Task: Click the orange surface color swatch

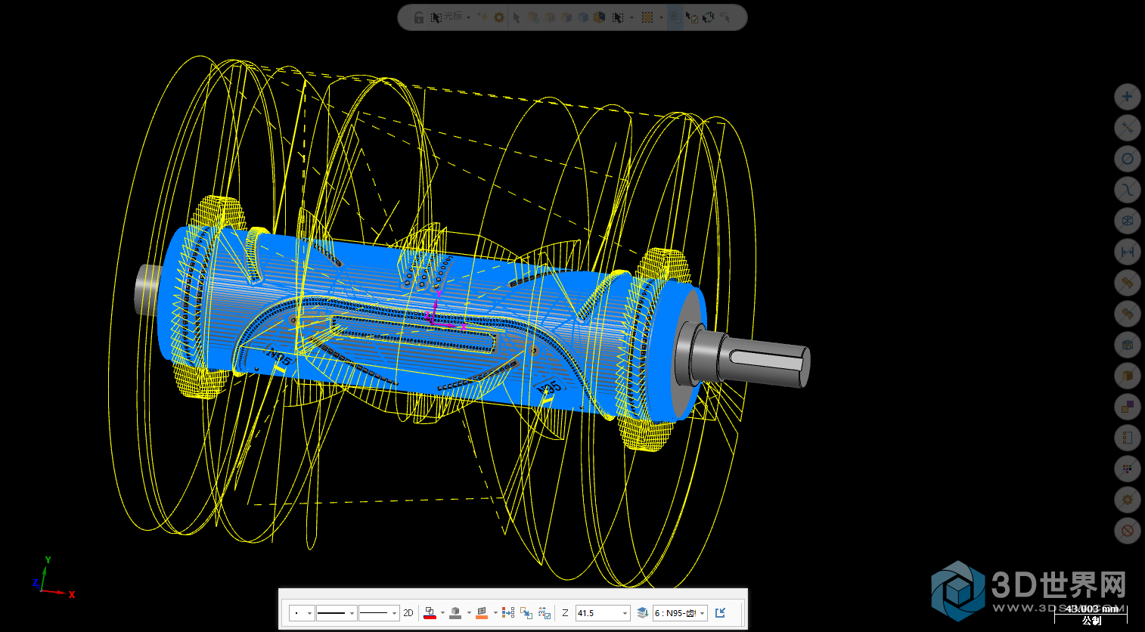Action: (482, 613)
